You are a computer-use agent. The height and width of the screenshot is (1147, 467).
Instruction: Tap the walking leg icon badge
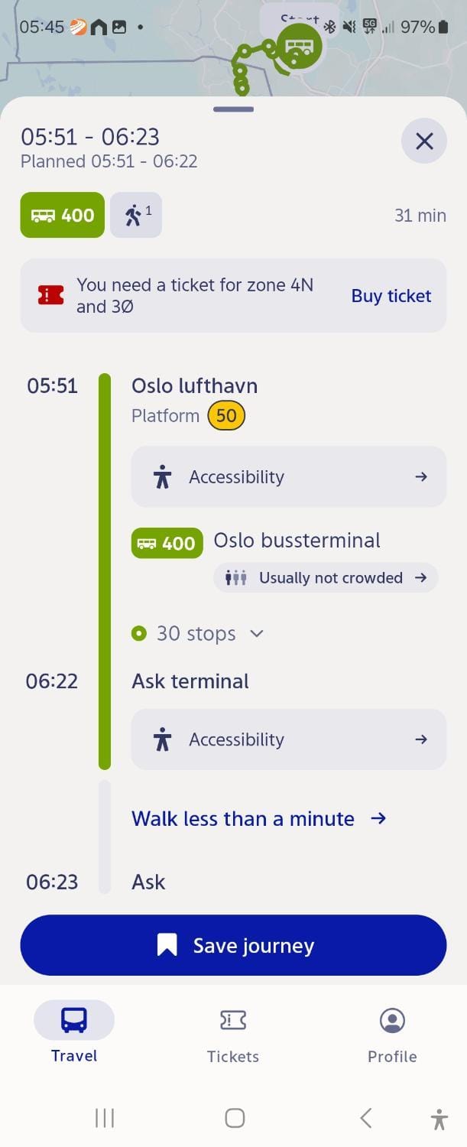pos(136,215)
